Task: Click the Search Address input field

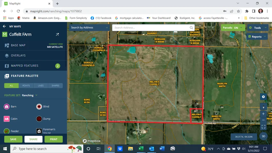Action: (151, 28)
